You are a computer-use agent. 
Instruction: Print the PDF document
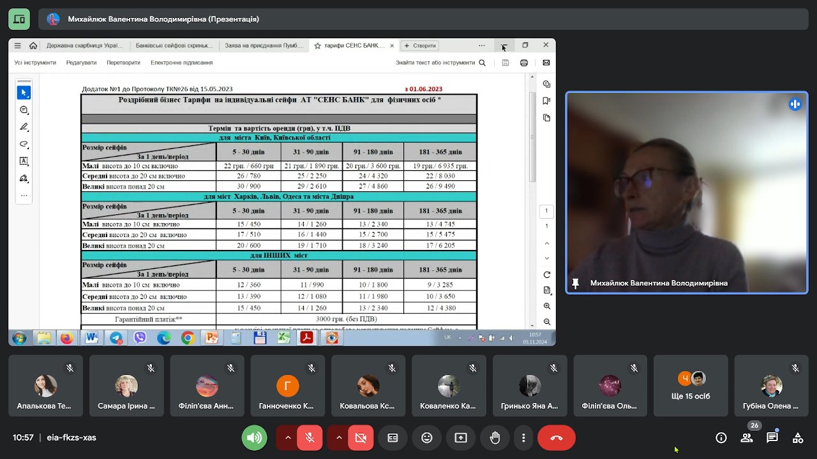click(524, 63)
